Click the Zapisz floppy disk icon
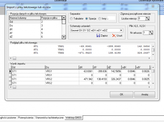The image size is (164, 122). (98, 36)
